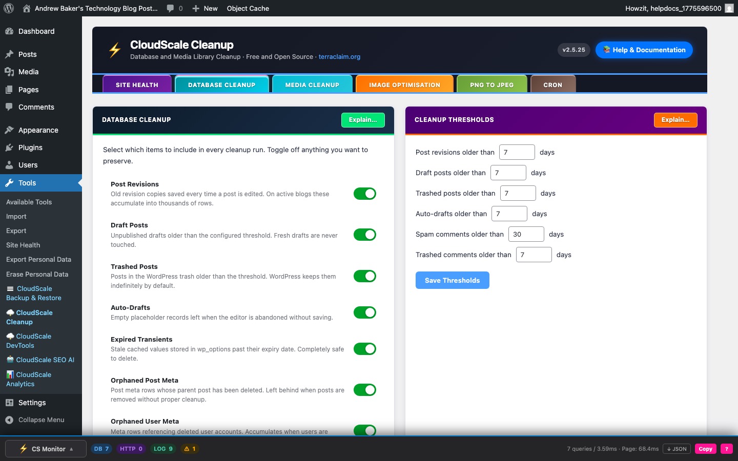Expand the CS Monitor panel
This screenshot has width=738, height=461.
[x=46, y=449]
